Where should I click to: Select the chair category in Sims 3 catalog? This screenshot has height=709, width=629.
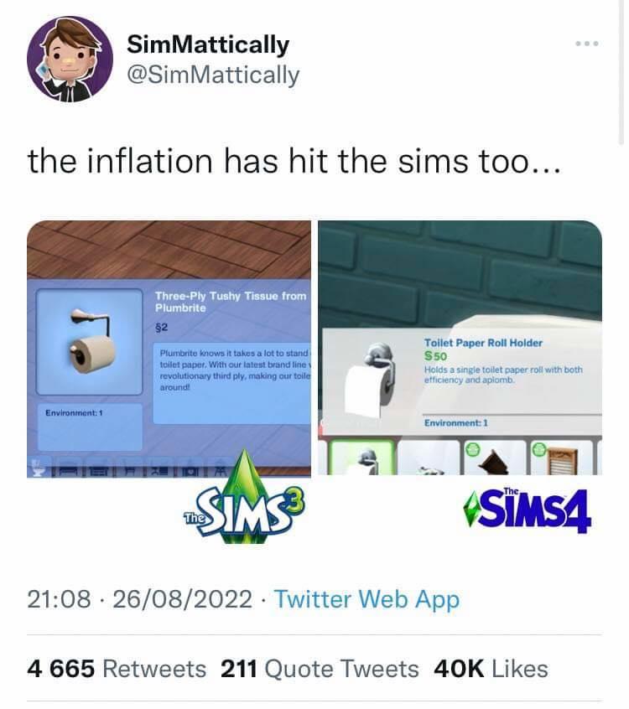(x=129, y=472)
